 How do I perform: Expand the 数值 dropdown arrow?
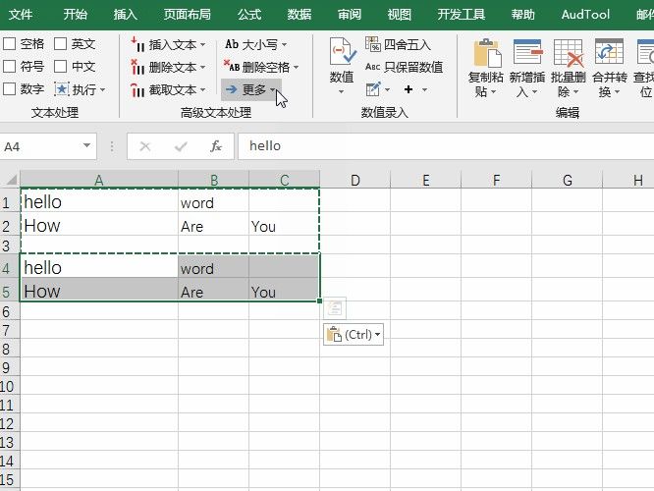pos(341,91)
